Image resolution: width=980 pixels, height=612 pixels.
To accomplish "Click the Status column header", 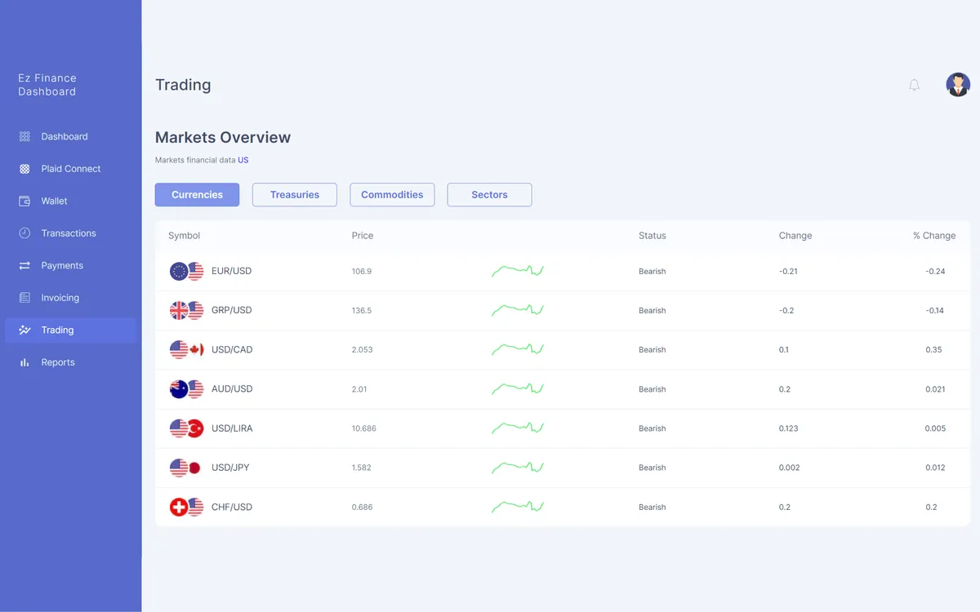I will (653, 236).
